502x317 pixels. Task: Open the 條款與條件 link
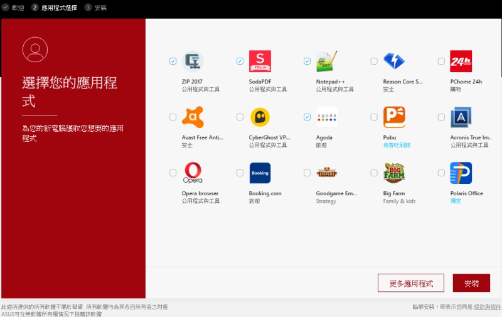click(488, 307)
